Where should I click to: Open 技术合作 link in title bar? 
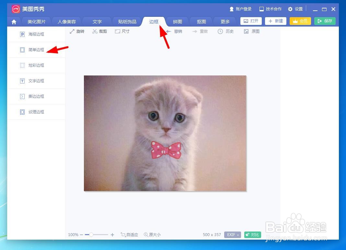click(271, 9)
